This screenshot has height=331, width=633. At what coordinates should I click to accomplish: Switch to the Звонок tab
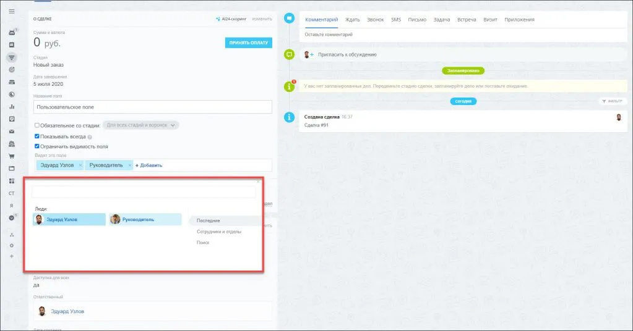pos(375,20)
